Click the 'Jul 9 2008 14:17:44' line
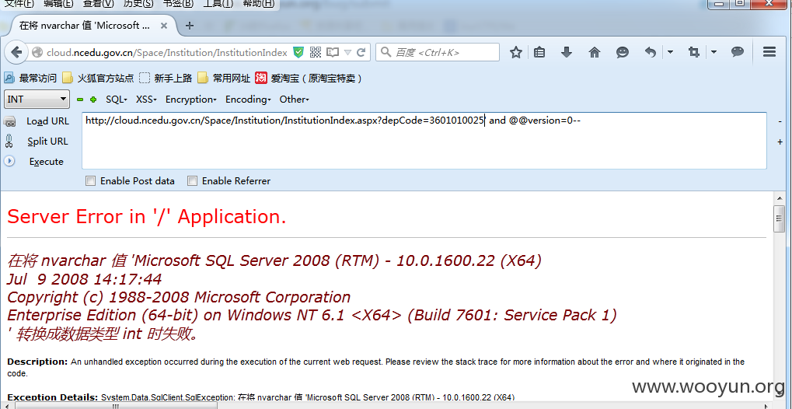This screenshot has width=792, height=409. pyautogui.click(x=85, y=279)
